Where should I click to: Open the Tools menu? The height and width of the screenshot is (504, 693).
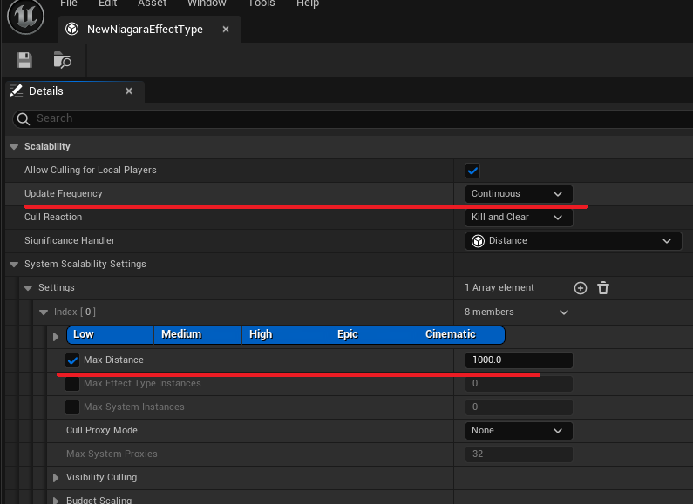click(x=262, y=3)
